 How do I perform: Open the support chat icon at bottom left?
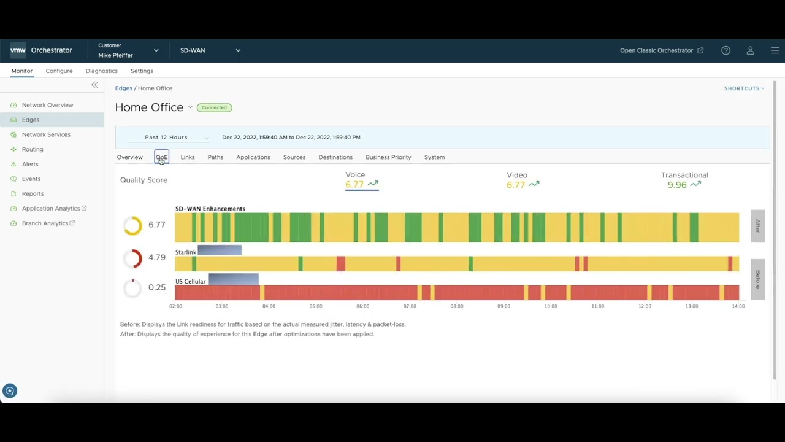[x=10, y=390]
